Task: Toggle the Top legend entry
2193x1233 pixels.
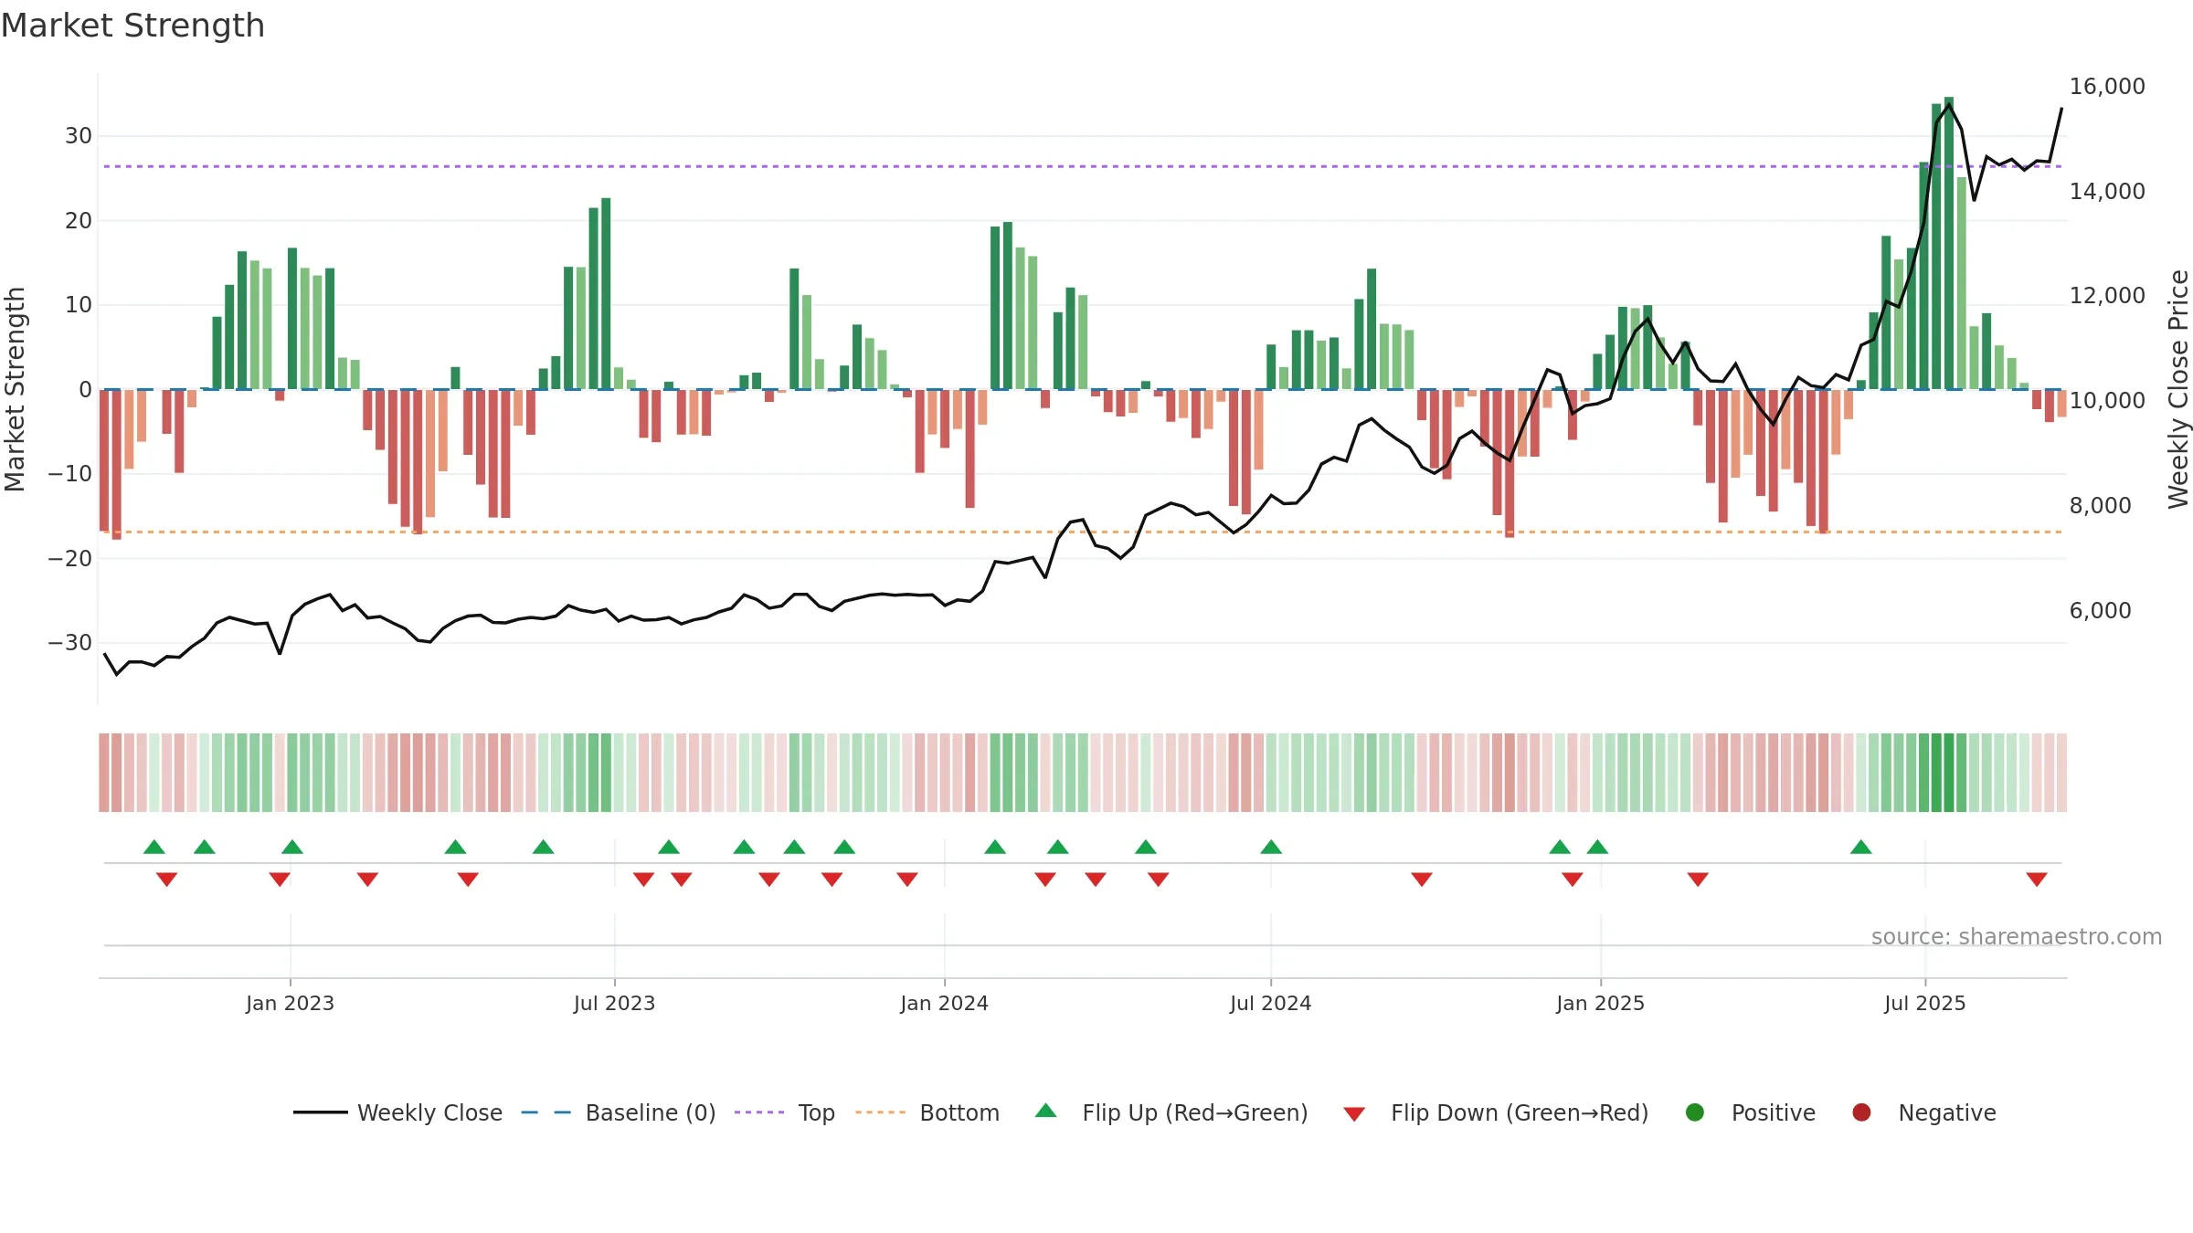Action: point(785,1112)
